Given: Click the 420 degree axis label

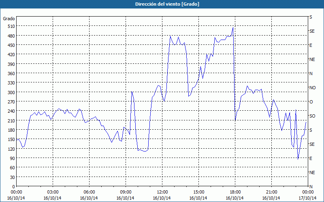Looking at the screenshot, I should click(x=11, y=55).
